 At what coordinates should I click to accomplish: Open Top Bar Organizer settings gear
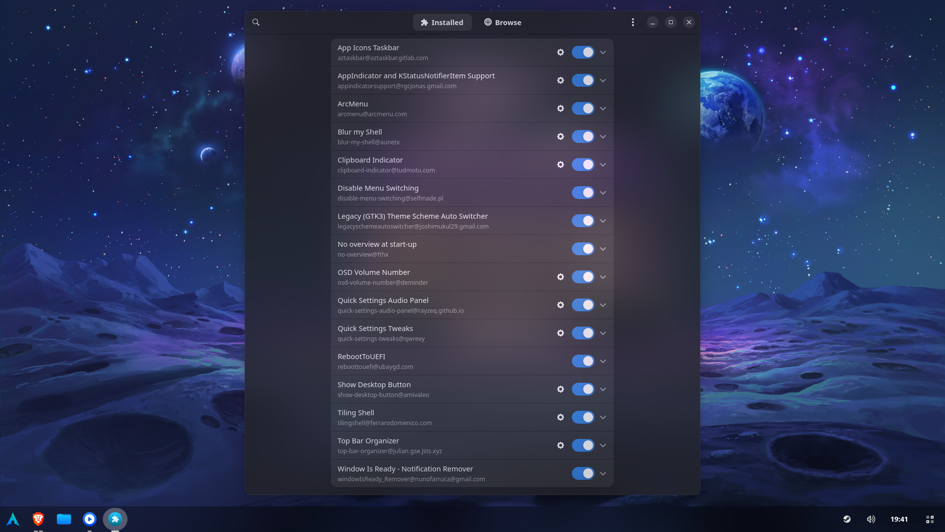tap(561, 445)
